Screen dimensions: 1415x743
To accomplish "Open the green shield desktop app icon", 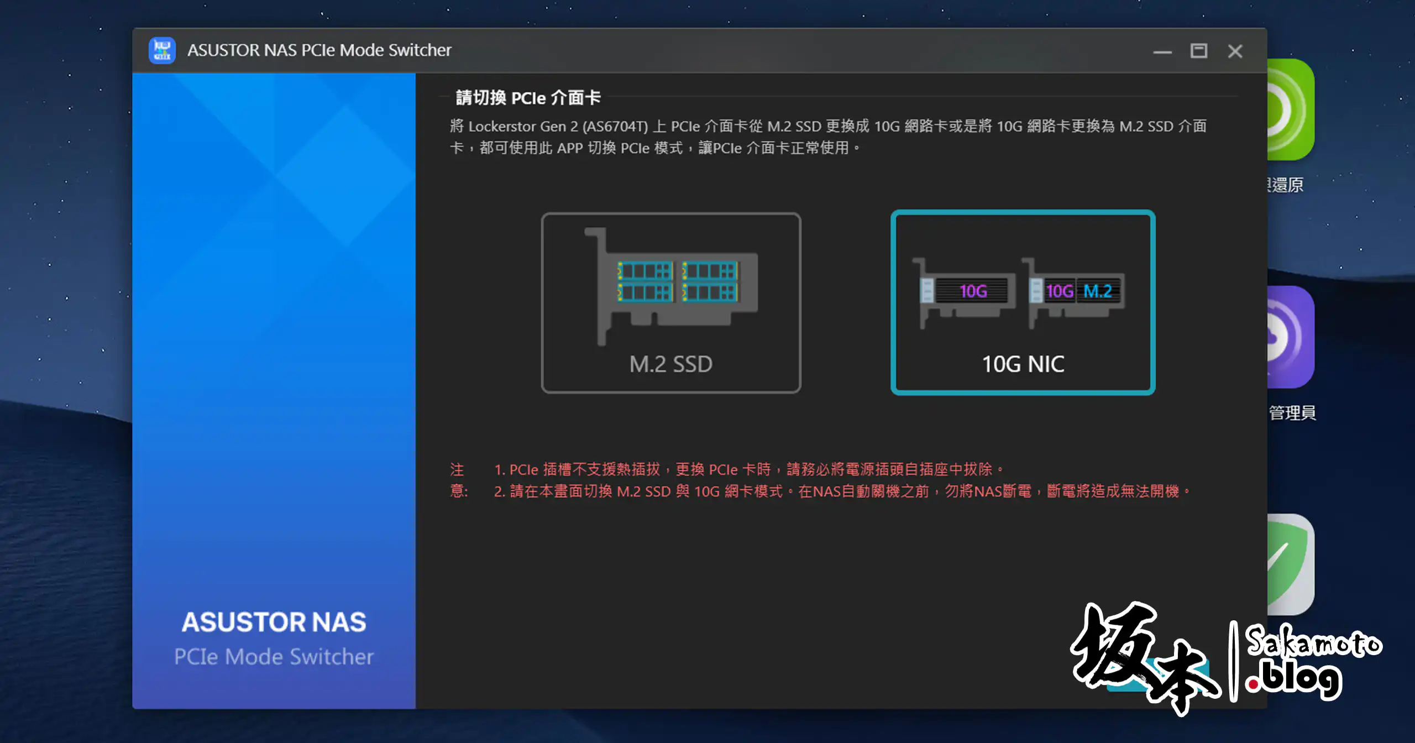I will coord(1291,565).
